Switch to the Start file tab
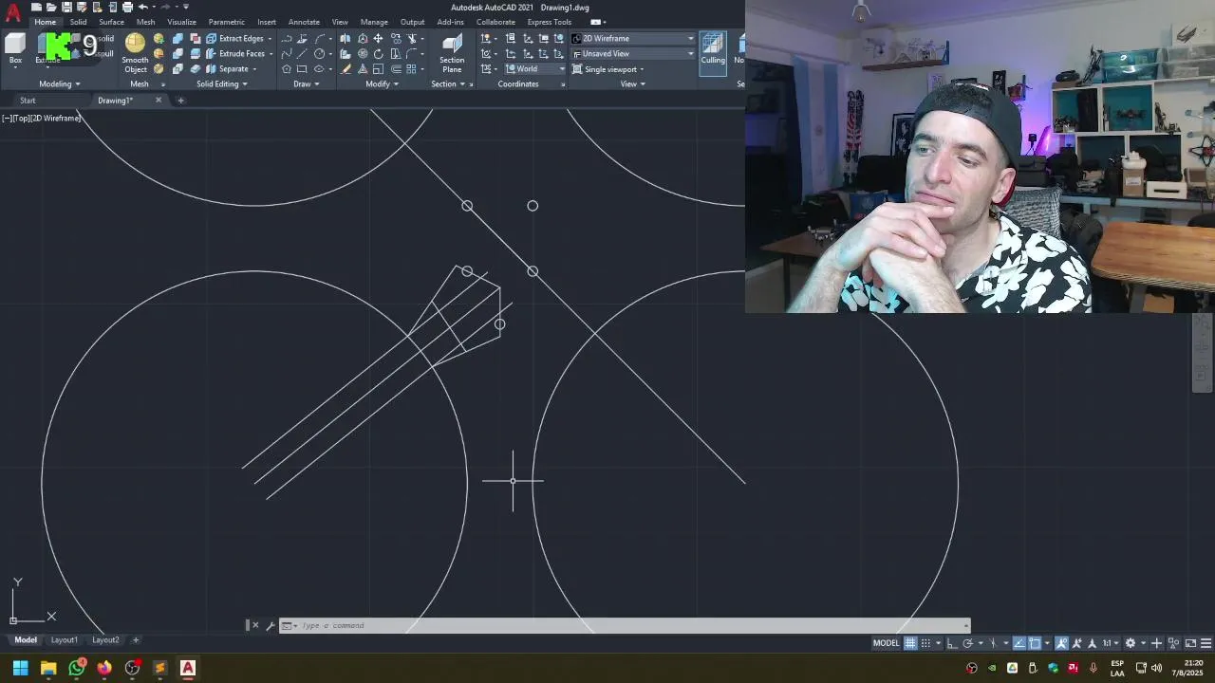Image resolution: width=1215 pixels, height=683 pixels. (x=28, y=101)
